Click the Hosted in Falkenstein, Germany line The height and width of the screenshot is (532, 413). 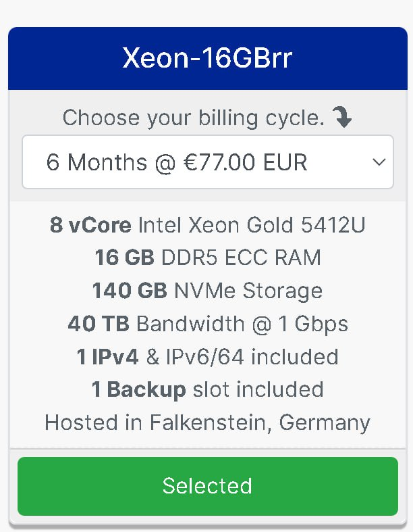(x=207, y=422)
